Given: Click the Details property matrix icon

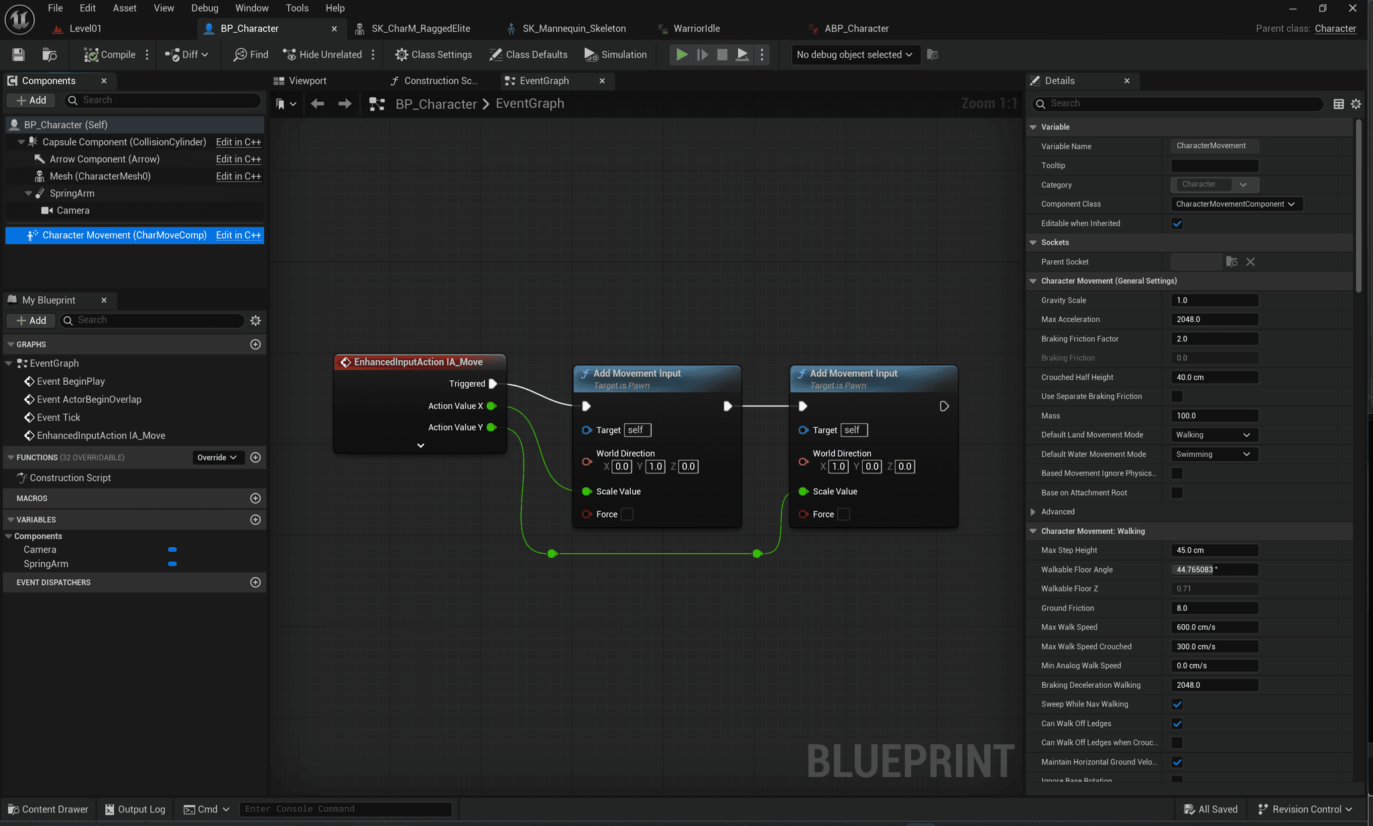Looking at the screenshot, I should (x=1338, y=104).
